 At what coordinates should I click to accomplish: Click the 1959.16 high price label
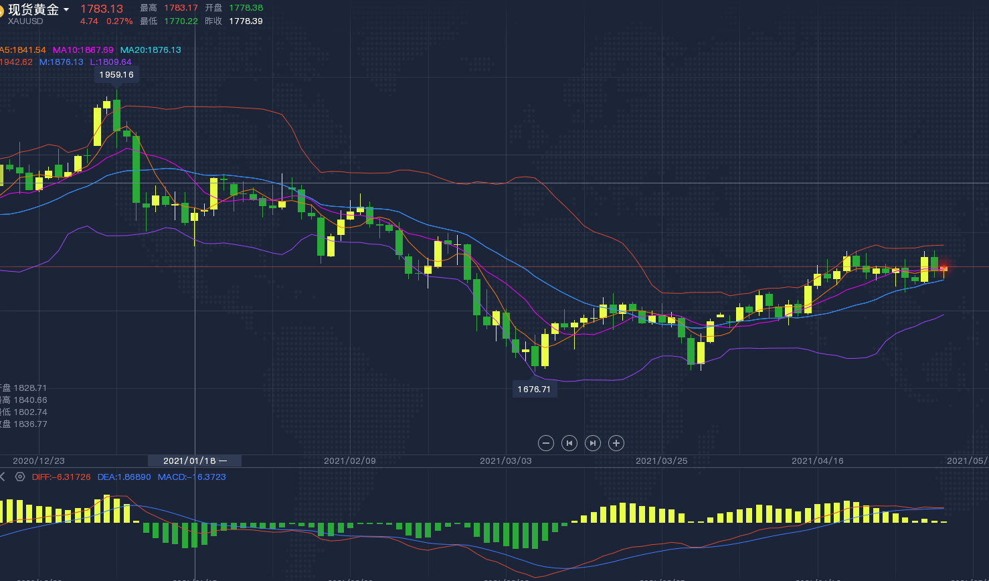point(116,75)
